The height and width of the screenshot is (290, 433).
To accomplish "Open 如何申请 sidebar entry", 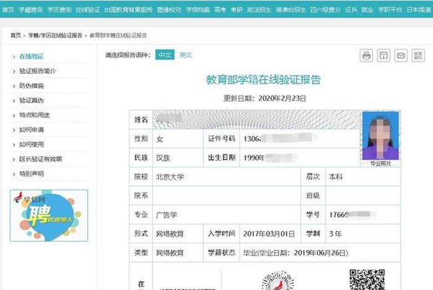I will tap(32, 130).
